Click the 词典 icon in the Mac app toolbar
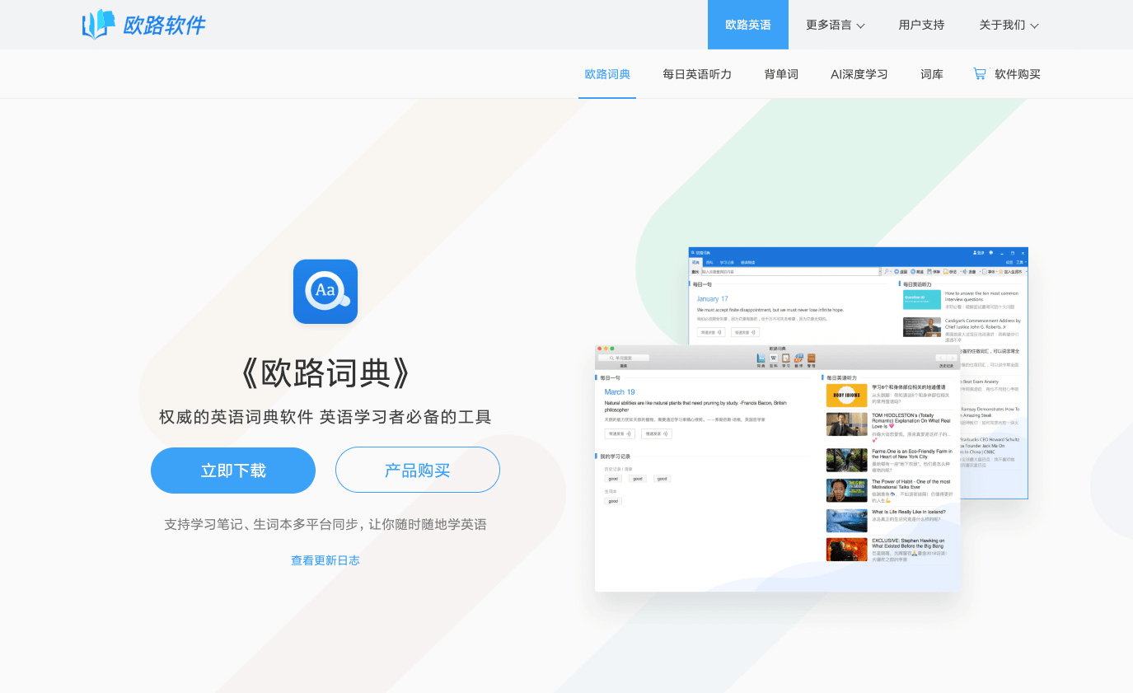 click(761, 359)
